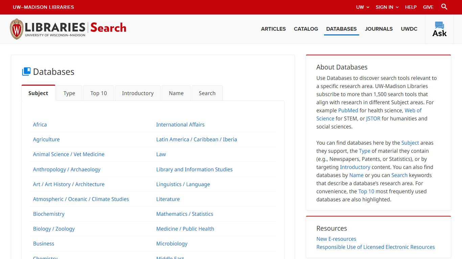The image size is (462, 259).
Task: Open Library and Information Studies link
Action: (194, 169)
